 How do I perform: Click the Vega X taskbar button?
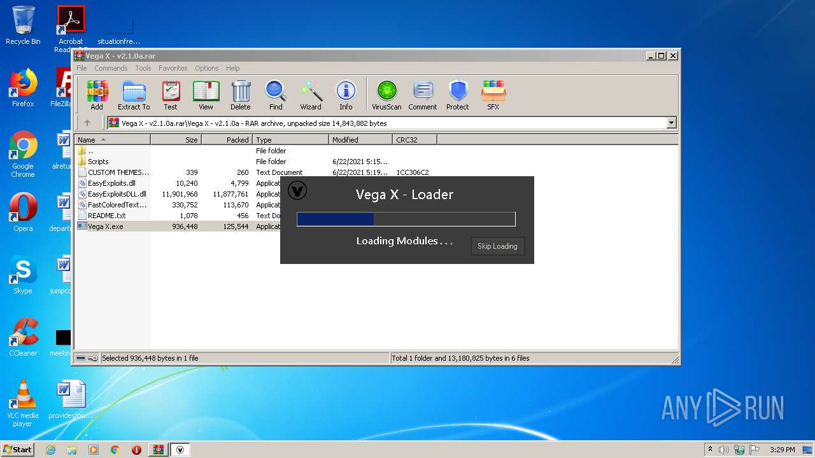[180, 450]
